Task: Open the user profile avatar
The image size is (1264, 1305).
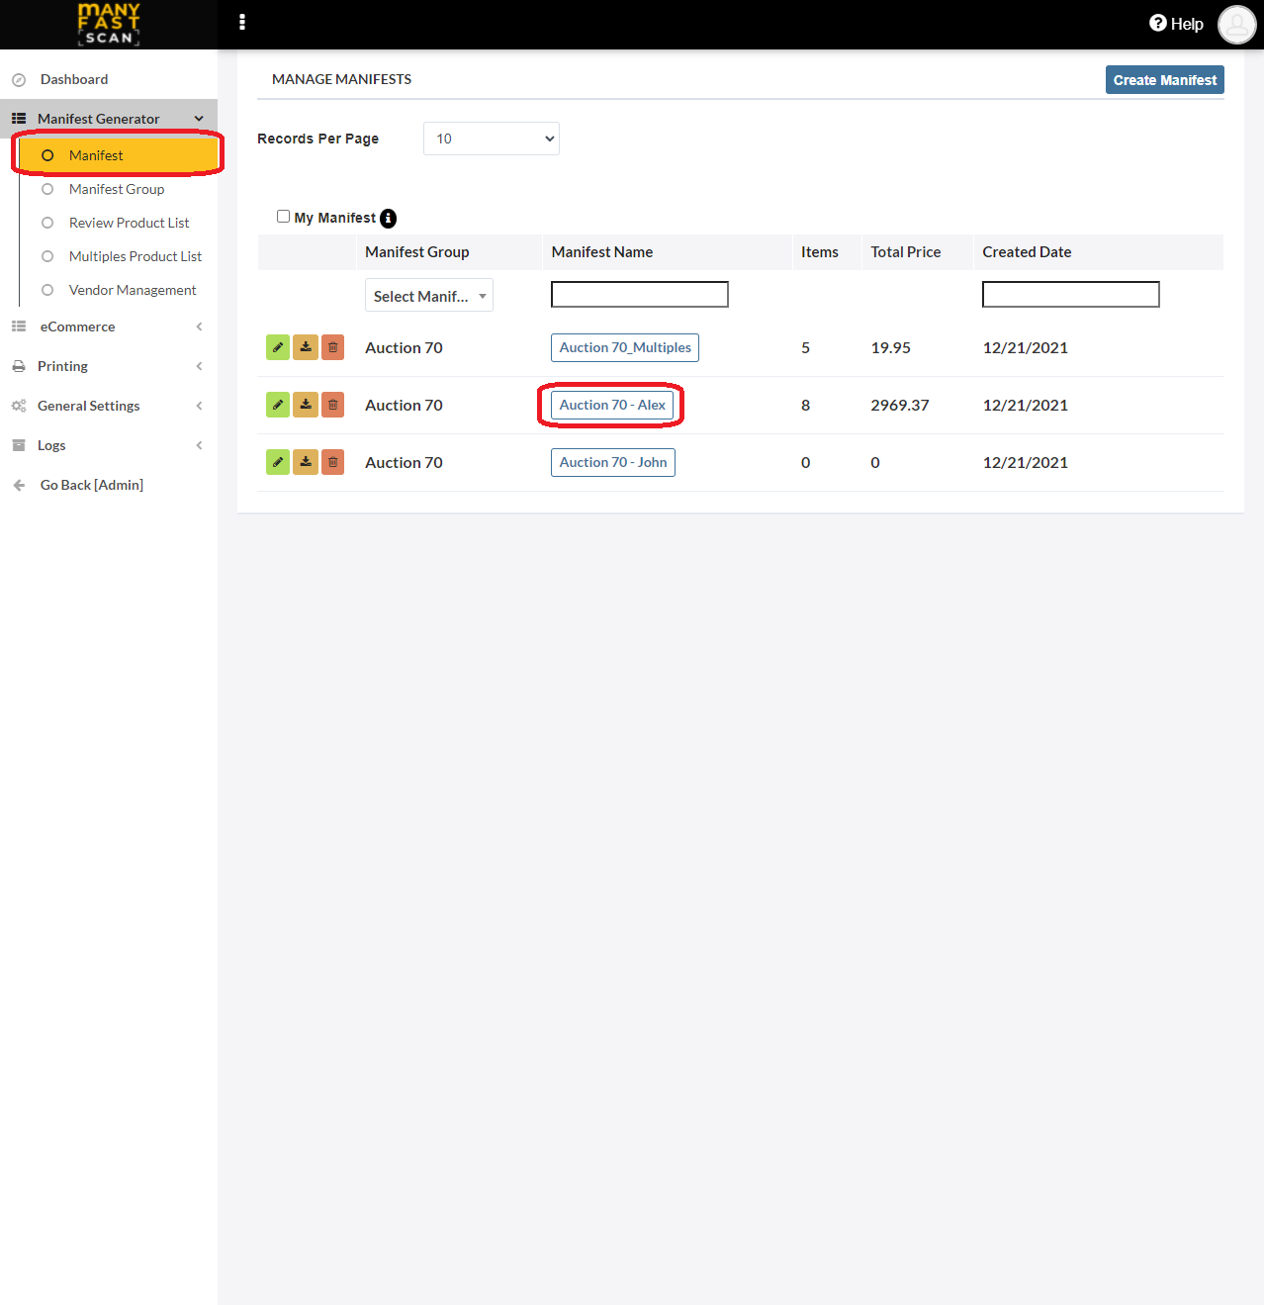Action: pyautogui.click(x=1237, y=25)
